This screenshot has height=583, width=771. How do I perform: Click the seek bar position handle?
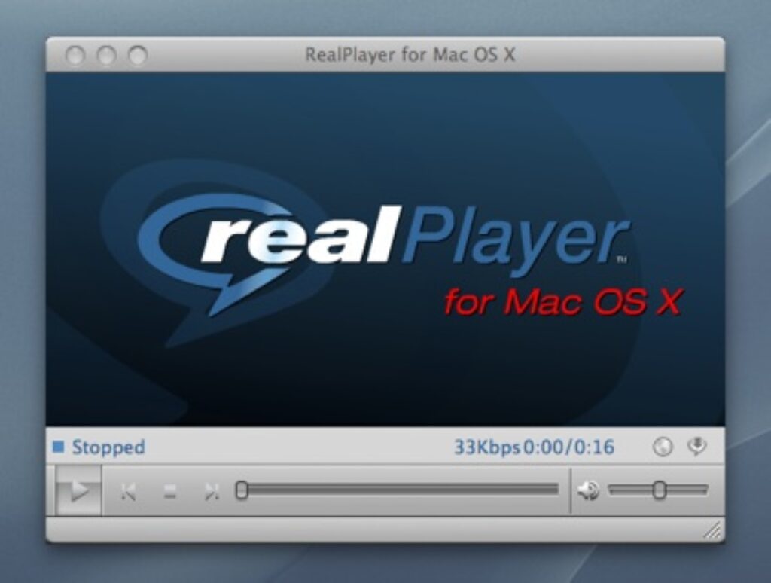(x=242, y=490)
